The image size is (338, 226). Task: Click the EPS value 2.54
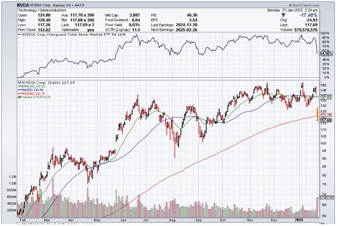[193, 20]
